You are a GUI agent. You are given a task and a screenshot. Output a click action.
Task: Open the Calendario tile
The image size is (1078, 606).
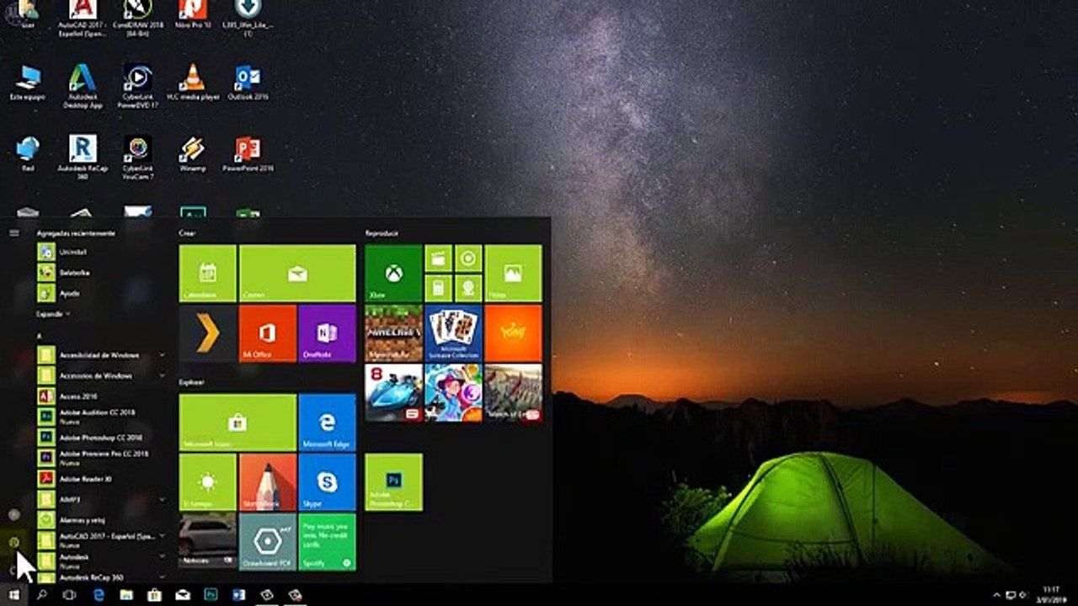click(208, 273)
